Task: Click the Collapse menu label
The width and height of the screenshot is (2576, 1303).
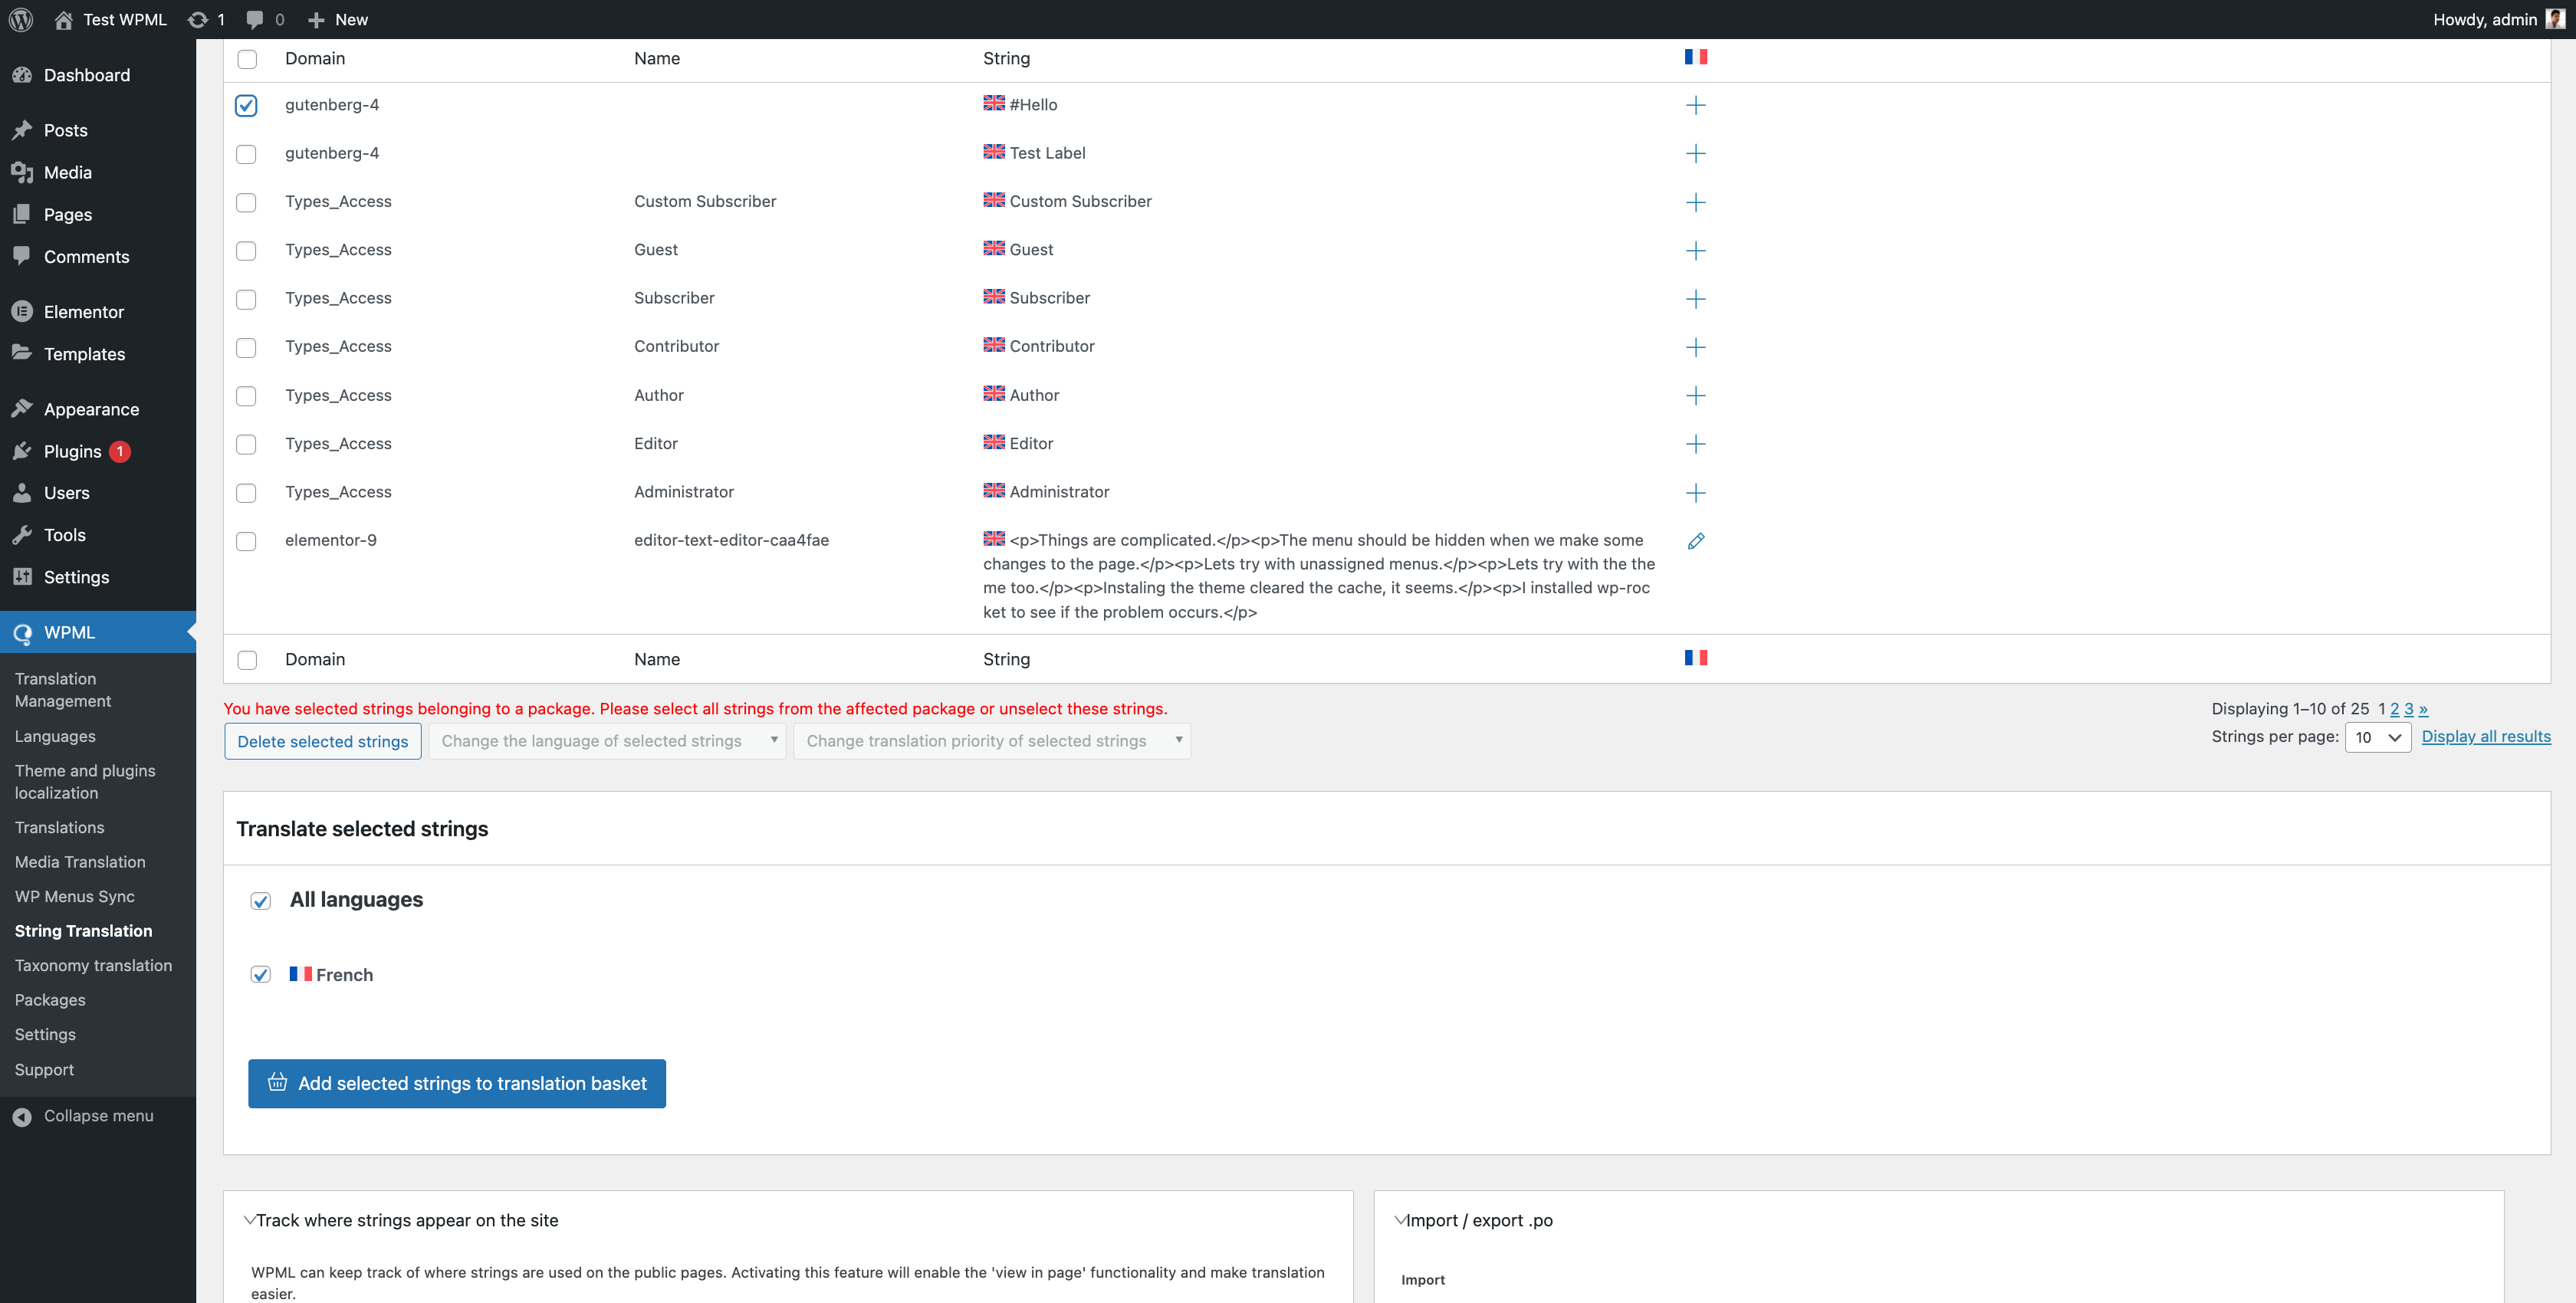Action: (98, 1116)
